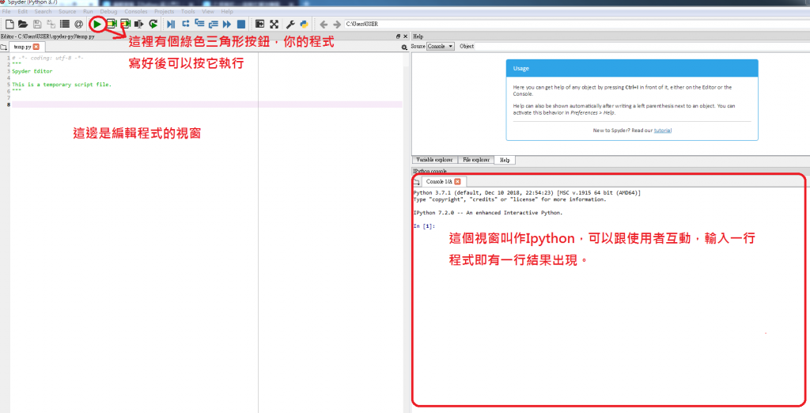Run the current cell icon
This screenshot has width=810, height=413.
click(111, 24)
